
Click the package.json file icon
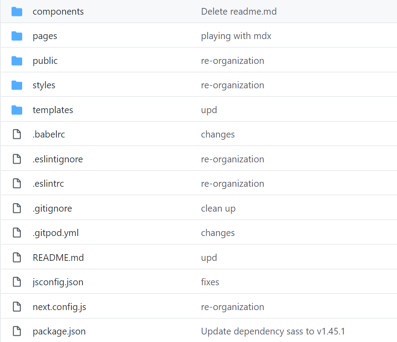point(17,331)
